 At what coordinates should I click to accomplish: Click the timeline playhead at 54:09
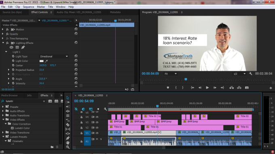[x=157, y=106]
